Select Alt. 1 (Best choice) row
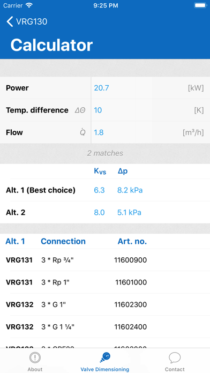The height and width of the screenshot is (373, 210). click(105, 190)
